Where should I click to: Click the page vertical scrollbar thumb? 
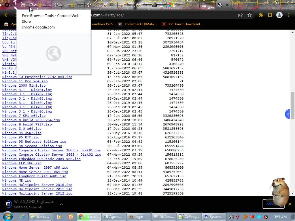292,105
